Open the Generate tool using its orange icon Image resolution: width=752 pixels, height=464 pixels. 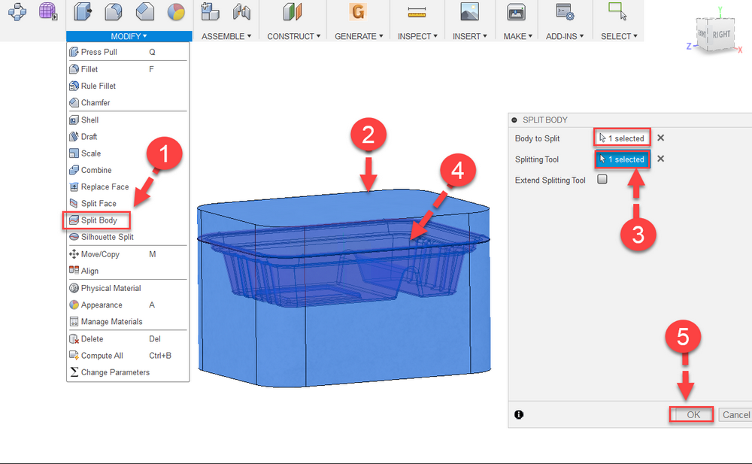tap(358, 12)
